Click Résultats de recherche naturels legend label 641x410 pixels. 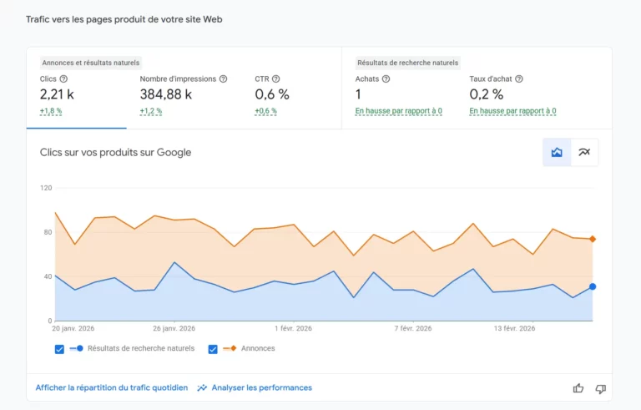click(x=141, y=348)
